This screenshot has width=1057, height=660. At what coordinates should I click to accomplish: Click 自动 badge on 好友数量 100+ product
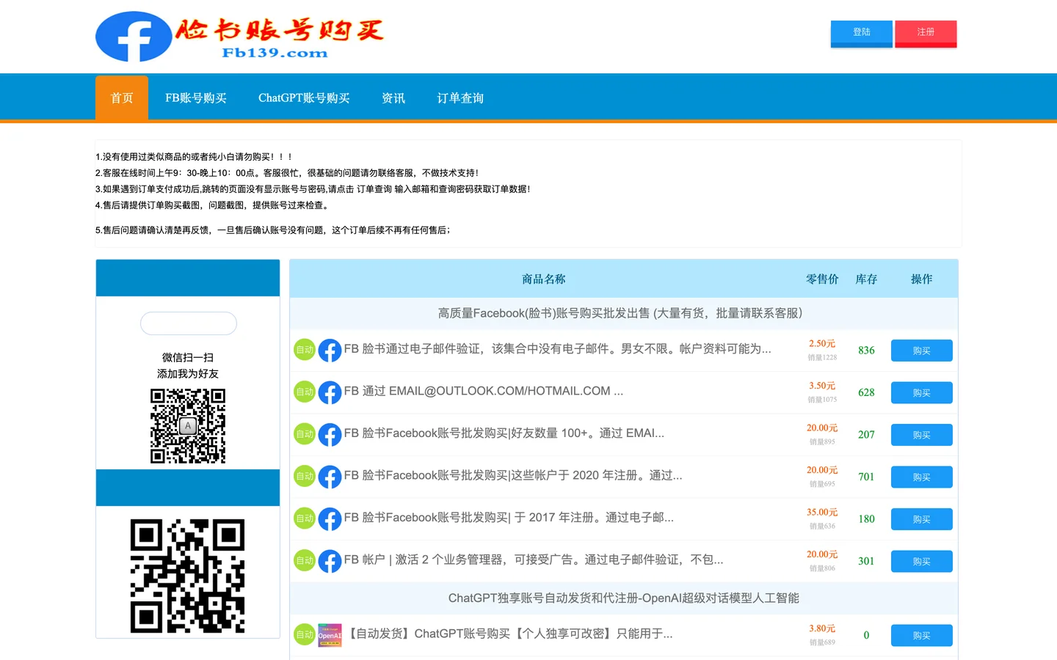(x=305, y=434)
